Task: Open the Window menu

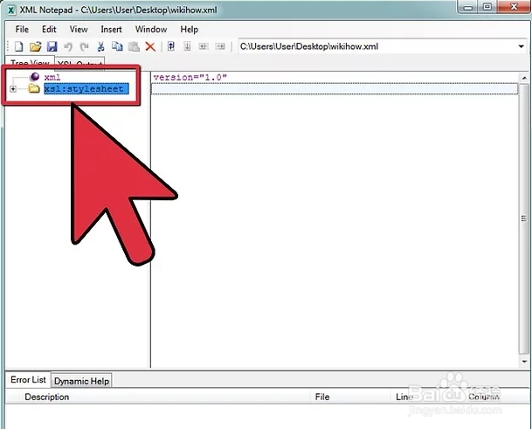Action: tap(151, 30)
